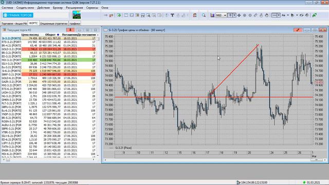Click the green refresh toolbar icon
The width and height of the screenshot is (329, 185).
point(119,15)
